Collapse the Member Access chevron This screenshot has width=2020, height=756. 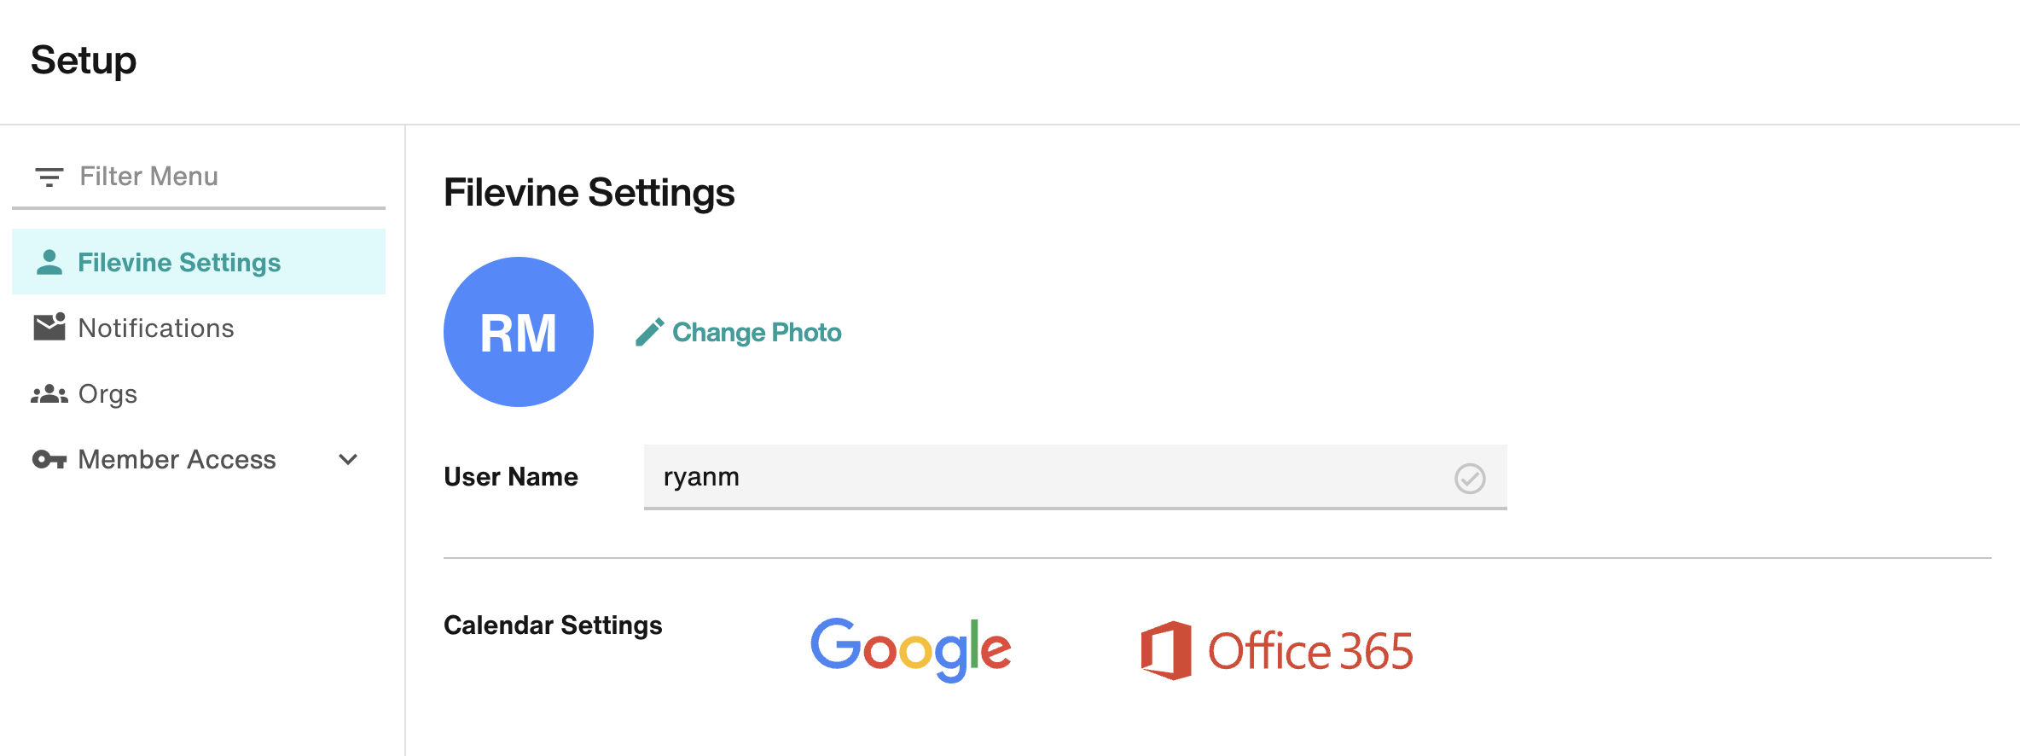[x=346, y=459]
